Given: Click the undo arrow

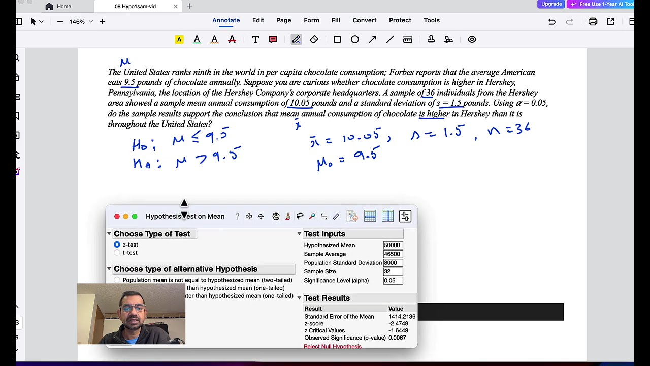Looking at the screenshot, I should click(552, 21).
